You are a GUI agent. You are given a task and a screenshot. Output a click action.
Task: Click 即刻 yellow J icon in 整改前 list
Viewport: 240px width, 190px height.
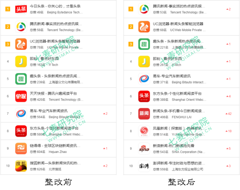(x=21, y=62)
